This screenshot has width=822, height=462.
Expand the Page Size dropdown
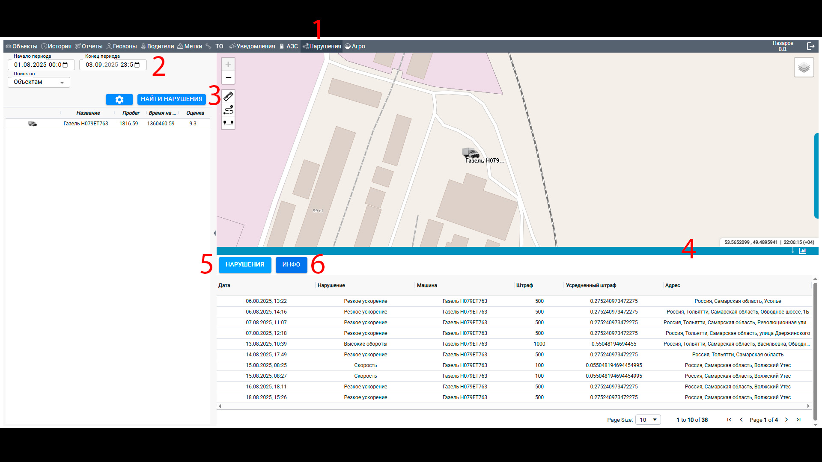coord(648,420)
